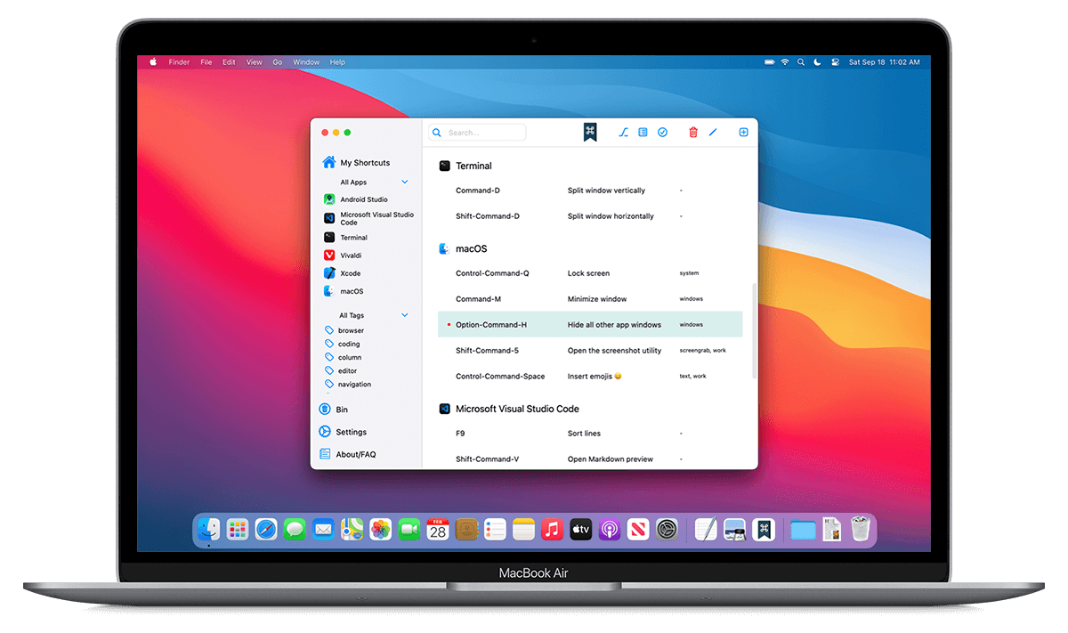Click the battery status icon
This screenshot has height=633, width=1068.
click(770, 62)
